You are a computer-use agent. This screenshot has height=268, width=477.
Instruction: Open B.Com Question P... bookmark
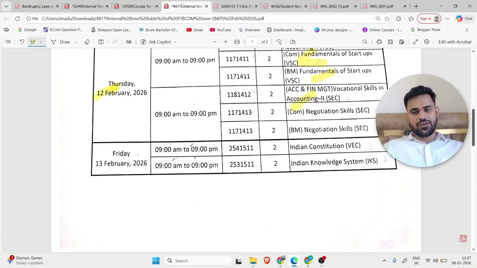point(63,30)
